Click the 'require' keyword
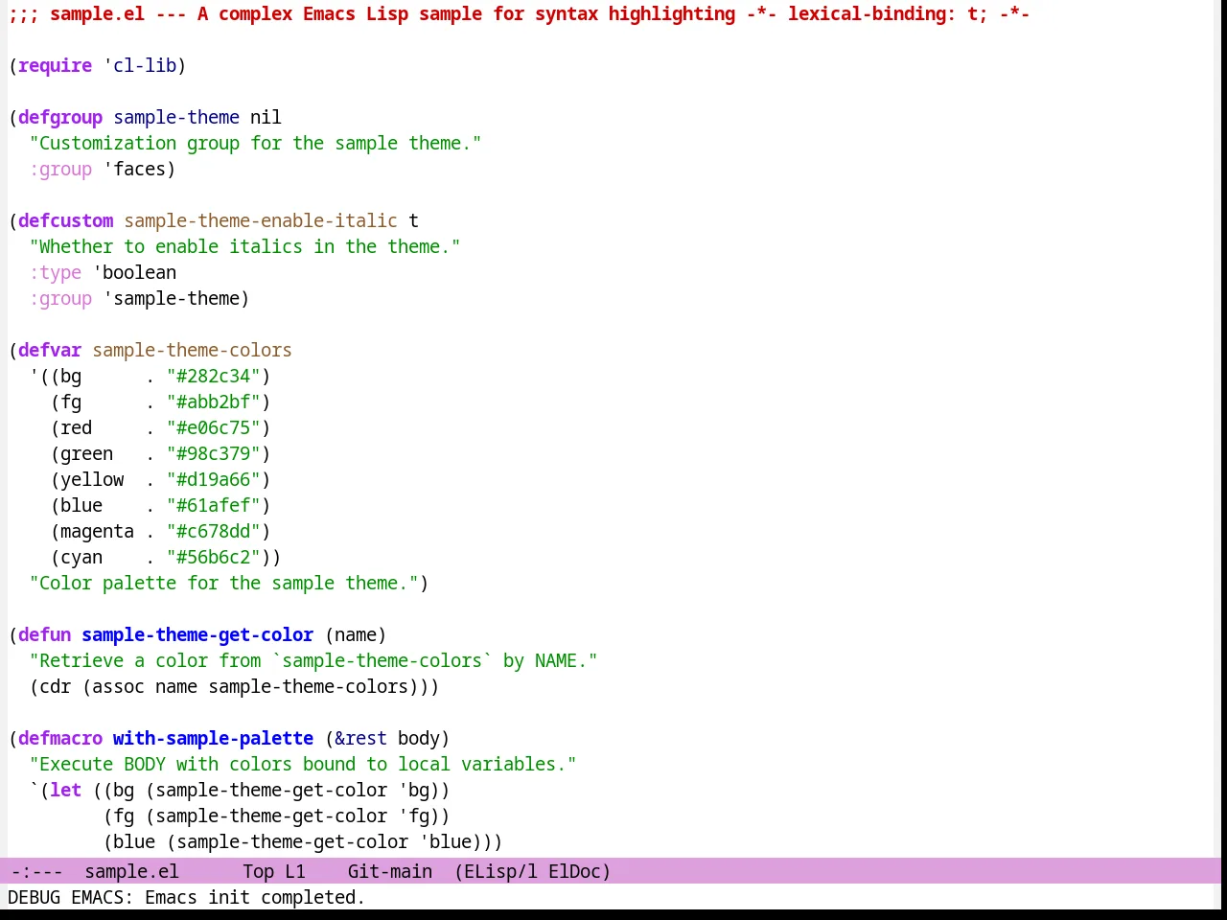1227x920 pixels. [x=55, y=65]
